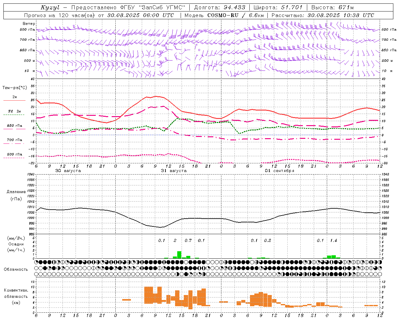
Task: Click the "Облачность" cloud cover label
Action: [x=16, y=270]
